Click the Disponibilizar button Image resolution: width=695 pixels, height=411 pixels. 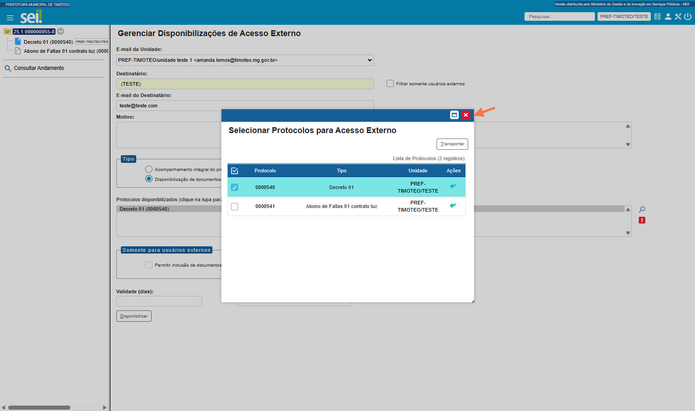point(134,316)
